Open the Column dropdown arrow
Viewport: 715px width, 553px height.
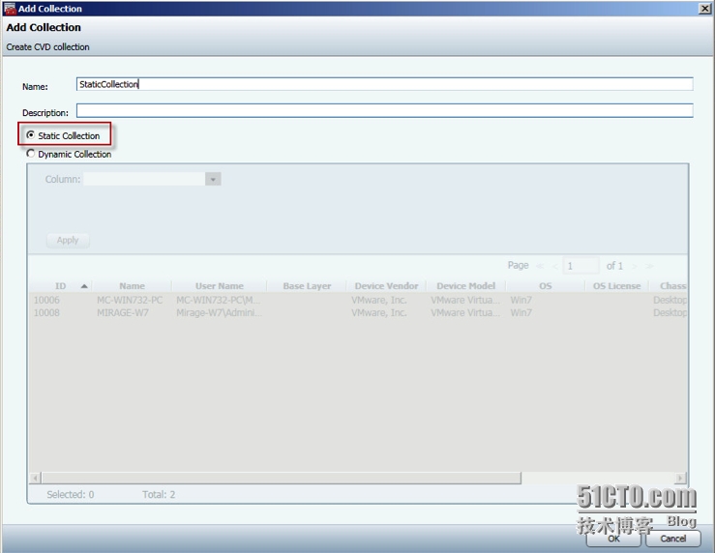pyautogui.click(x=213, y=179)
